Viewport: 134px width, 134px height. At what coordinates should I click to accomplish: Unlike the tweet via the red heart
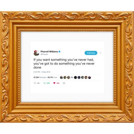54,83
